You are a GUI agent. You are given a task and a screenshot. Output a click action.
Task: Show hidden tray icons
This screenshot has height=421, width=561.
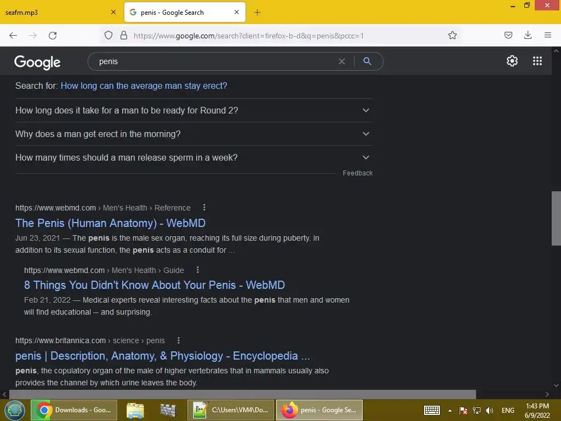coord(450,411)
